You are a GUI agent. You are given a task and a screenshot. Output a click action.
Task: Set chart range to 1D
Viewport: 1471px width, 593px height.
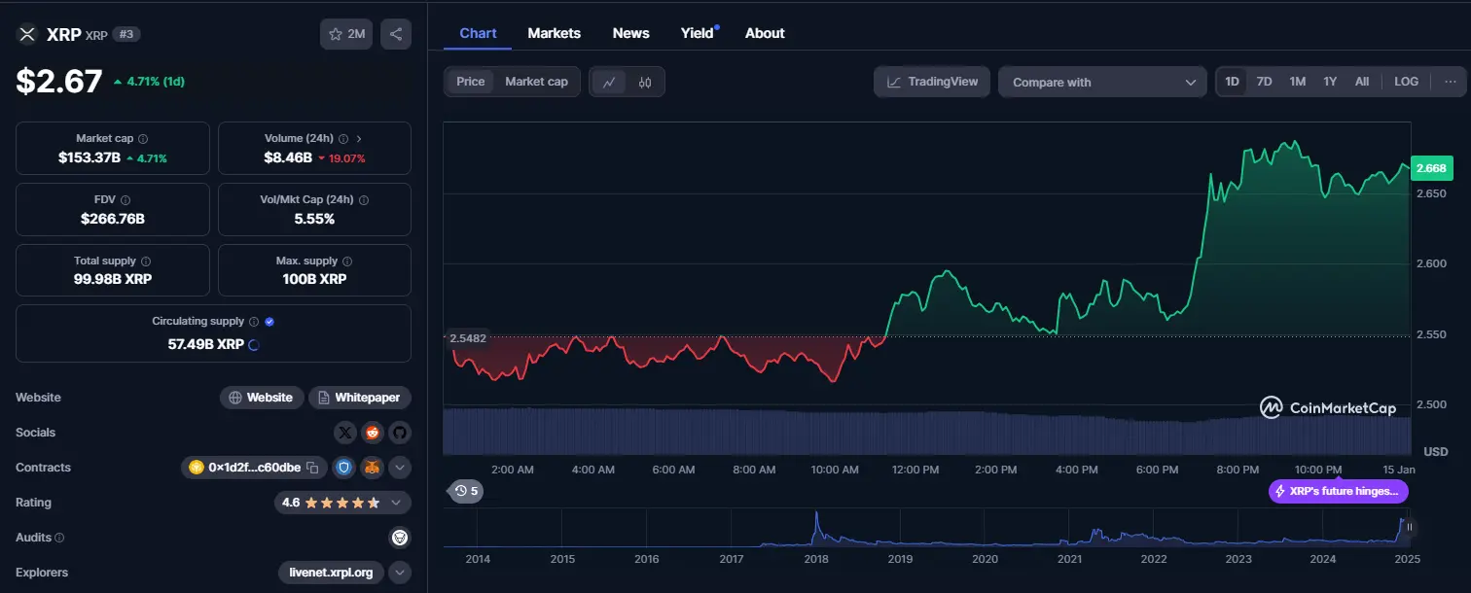1232,82
